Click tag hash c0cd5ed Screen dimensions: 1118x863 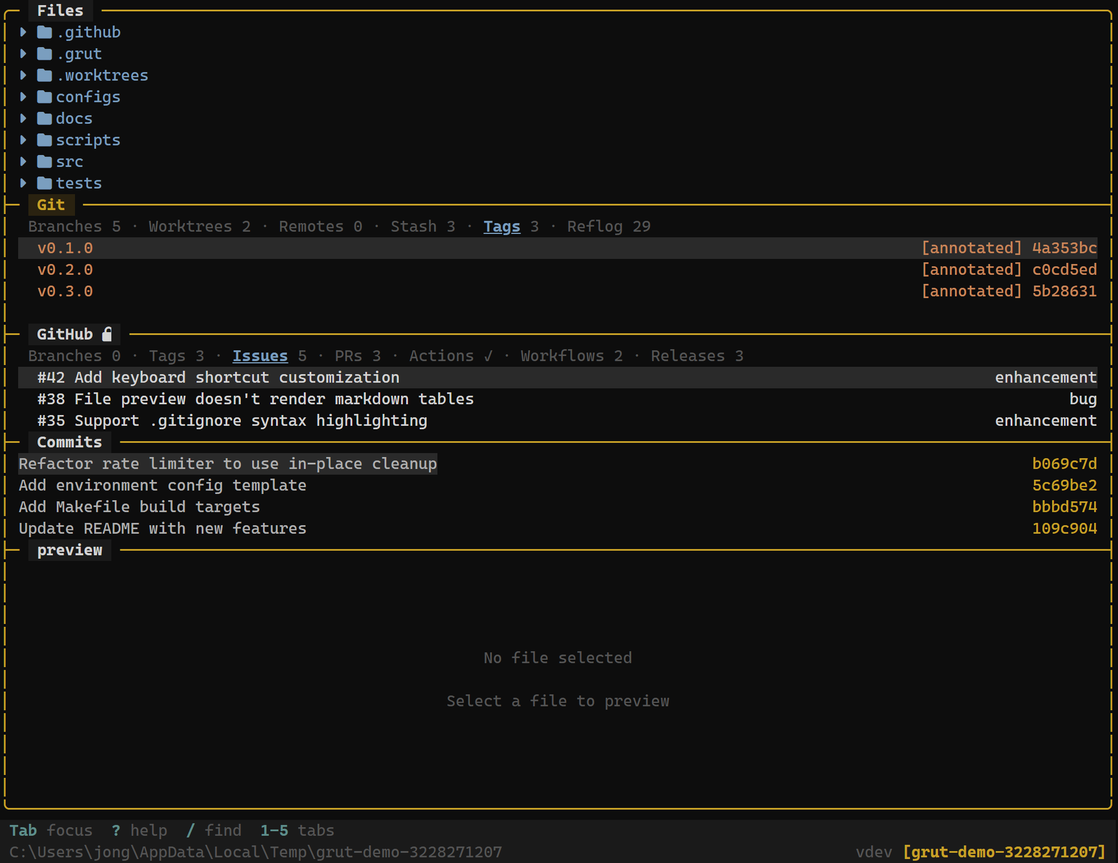tap(1064, 270)
